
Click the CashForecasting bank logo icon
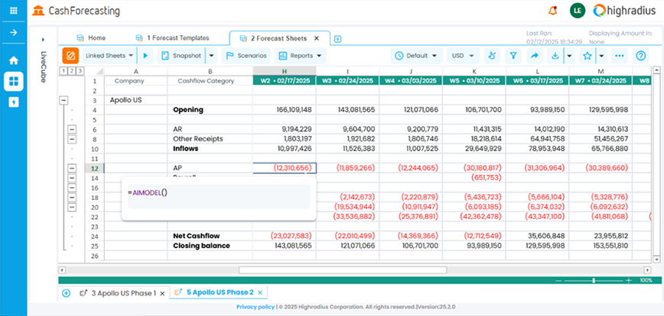[38, 11]
